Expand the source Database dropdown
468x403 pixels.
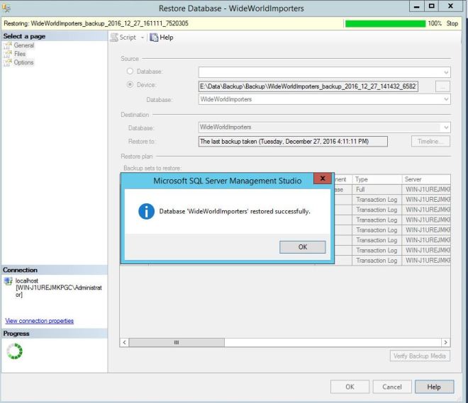446,72
